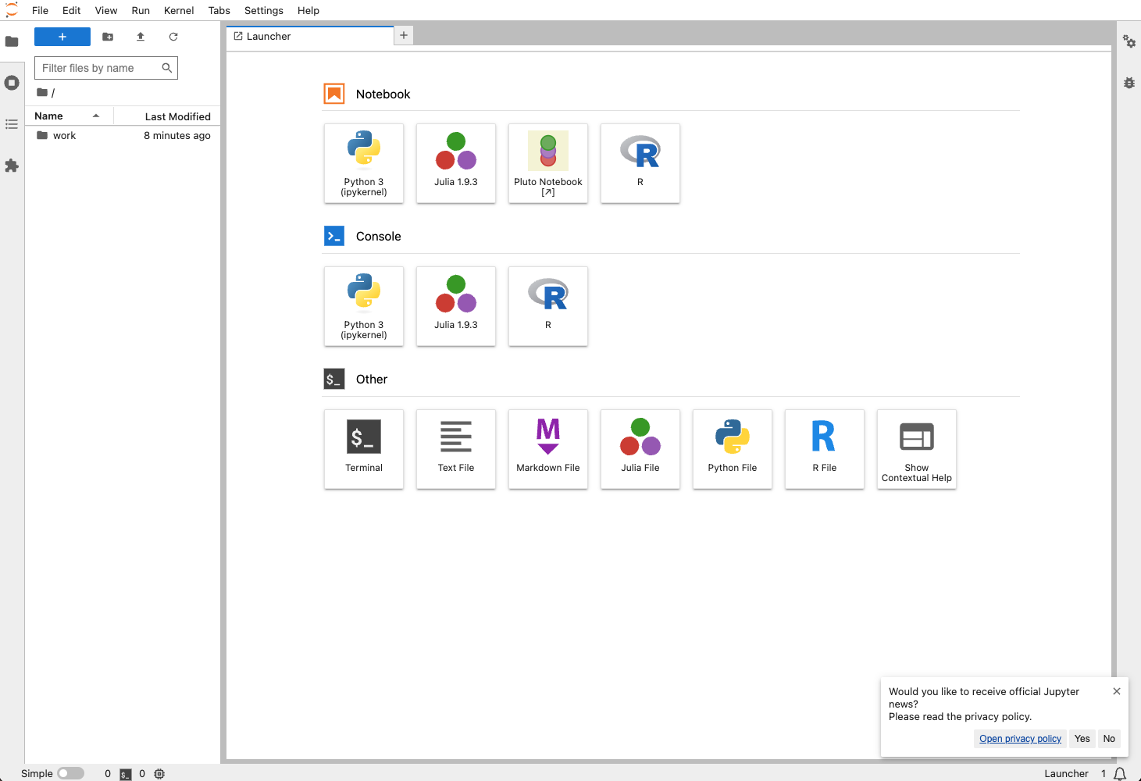
Task: Click Yes on Jupyter news prompt
Action: 1082,739
